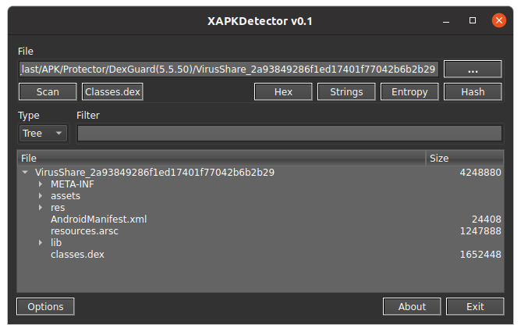Open the About dialog
The width and height of the screenshot is (521, 332).
[x=412, y=306]
